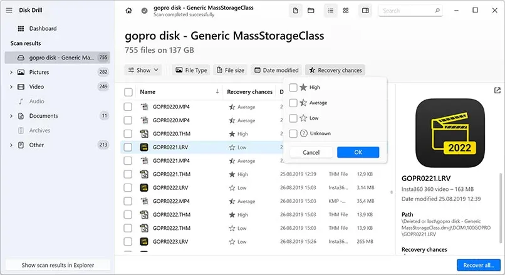Open the Show dropdown filter
This screenshot has width=505, height=275.
click(x=143, y=70)
